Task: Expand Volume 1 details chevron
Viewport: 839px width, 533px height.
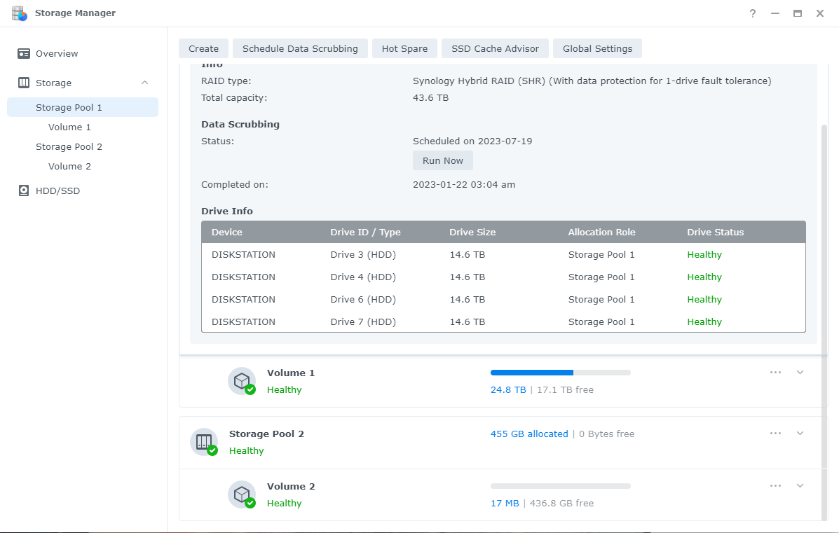Action: [800, 372]
